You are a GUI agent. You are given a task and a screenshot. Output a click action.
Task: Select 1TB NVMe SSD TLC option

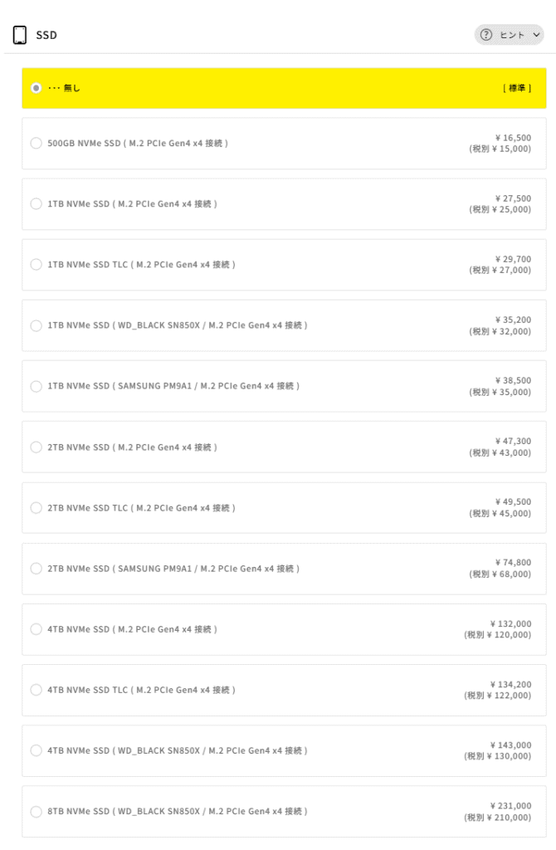click(36, 265)
